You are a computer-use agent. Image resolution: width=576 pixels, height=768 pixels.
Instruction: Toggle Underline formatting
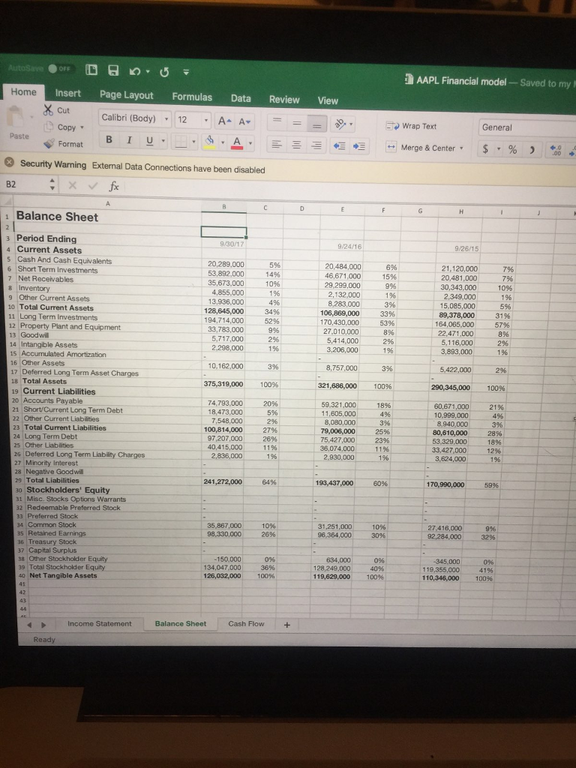coord(149,141)
